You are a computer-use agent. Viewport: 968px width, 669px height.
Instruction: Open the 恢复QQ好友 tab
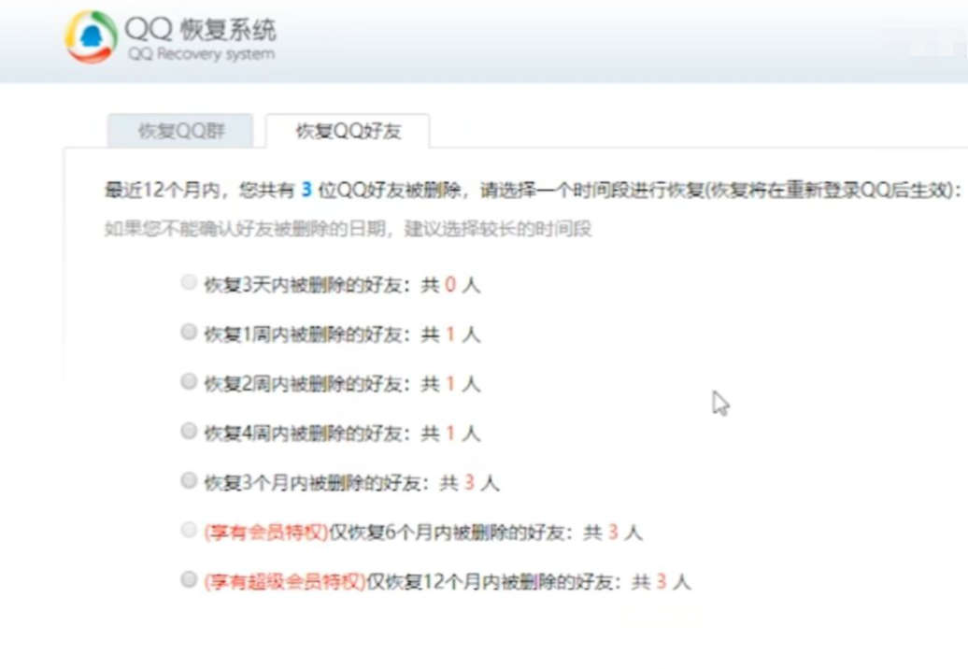pyautogui.click(x=348, y=129)
